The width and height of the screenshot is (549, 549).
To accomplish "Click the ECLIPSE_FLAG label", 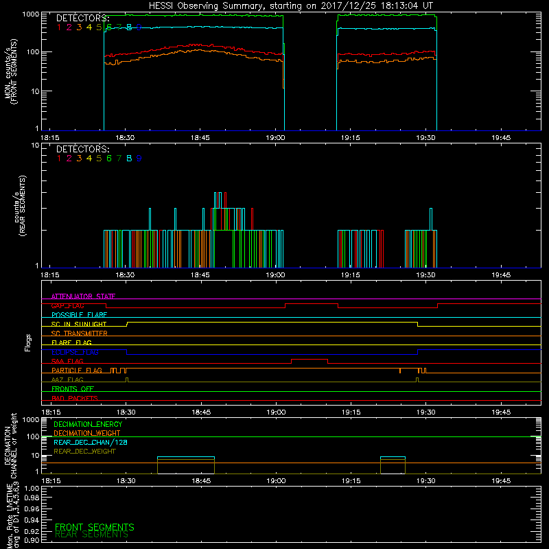I will click(75, 352).
